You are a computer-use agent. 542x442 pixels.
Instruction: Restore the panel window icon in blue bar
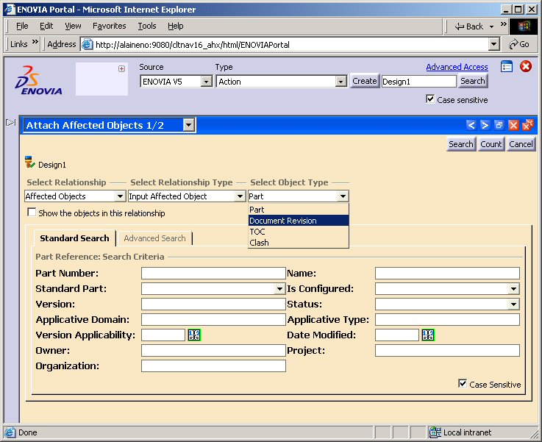coord(499,125)
